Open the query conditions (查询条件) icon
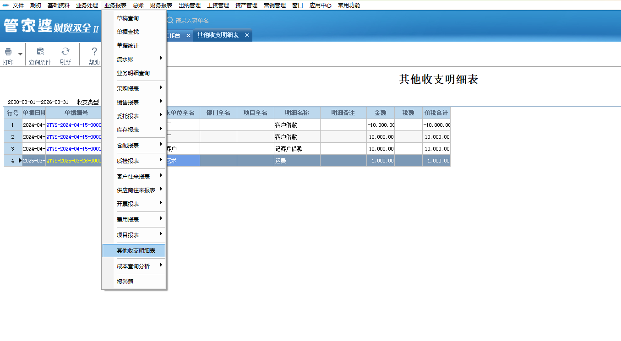The height and width of the screenshot is (341, 621). coord(40,52)
